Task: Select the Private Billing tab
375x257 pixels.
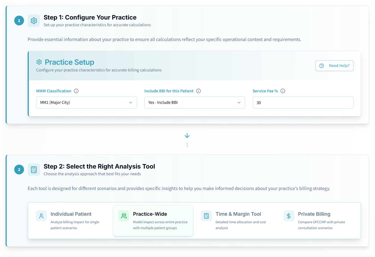Action: point(318,221)
